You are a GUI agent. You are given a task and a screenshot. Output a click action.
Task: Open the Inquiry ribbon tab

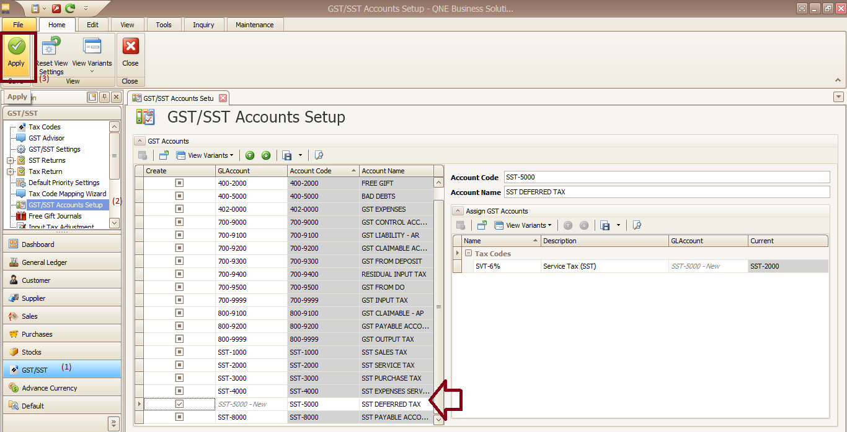203,25
